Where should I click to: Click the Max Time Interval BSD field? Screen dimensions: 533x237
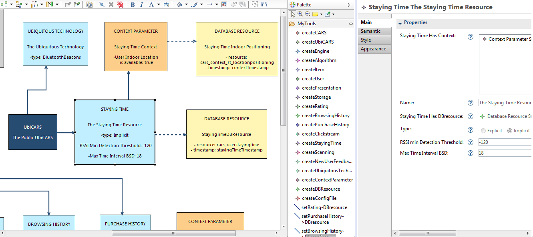point(505,153)
